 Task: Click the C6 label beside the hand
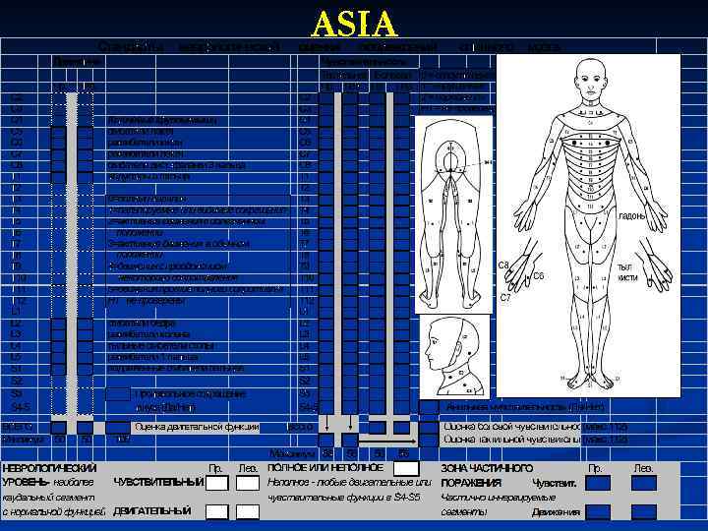539,275
